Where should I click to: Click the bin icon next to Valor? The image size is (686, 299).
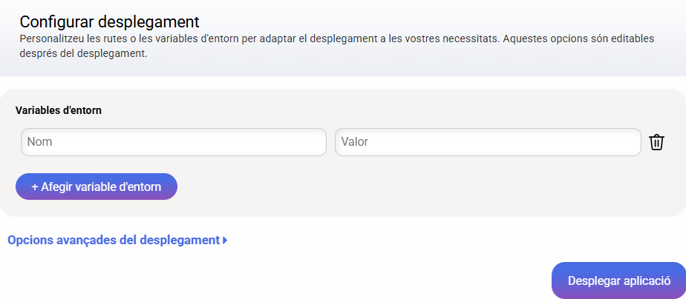coord(656,142)
